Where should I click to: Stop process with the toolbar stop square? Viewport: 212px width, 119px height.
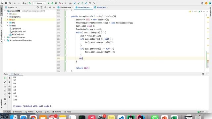tap(66, 3)
